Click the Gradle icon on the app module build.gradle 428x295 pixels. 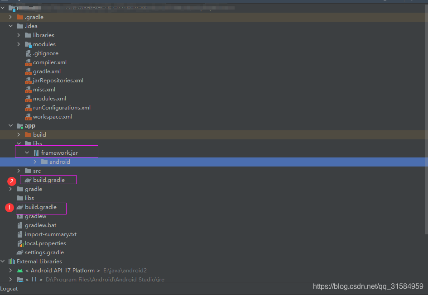28,180
